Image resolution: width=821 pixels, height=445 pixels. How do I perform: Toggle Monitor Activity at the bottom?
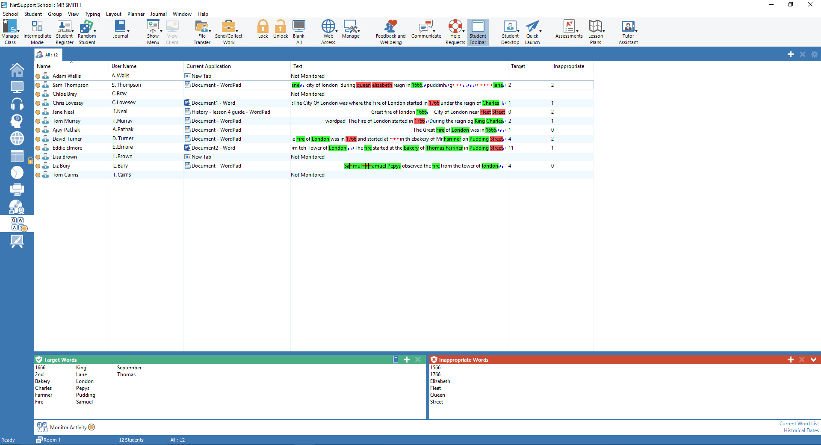coord(92,427)
